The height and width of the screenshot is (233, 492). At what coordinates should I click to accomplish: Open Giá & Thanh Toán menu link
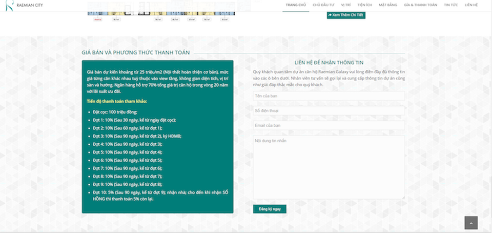420,5
